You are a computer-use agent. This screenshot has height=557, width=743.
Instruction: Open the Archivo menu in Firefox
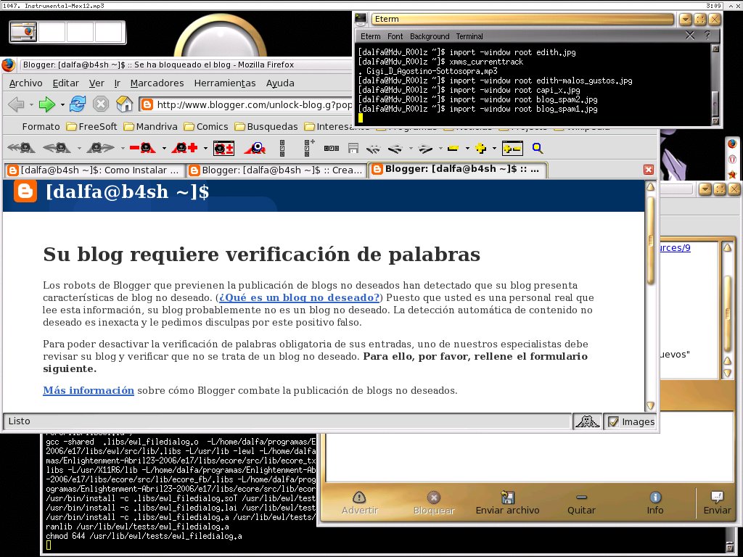point(25,83)
